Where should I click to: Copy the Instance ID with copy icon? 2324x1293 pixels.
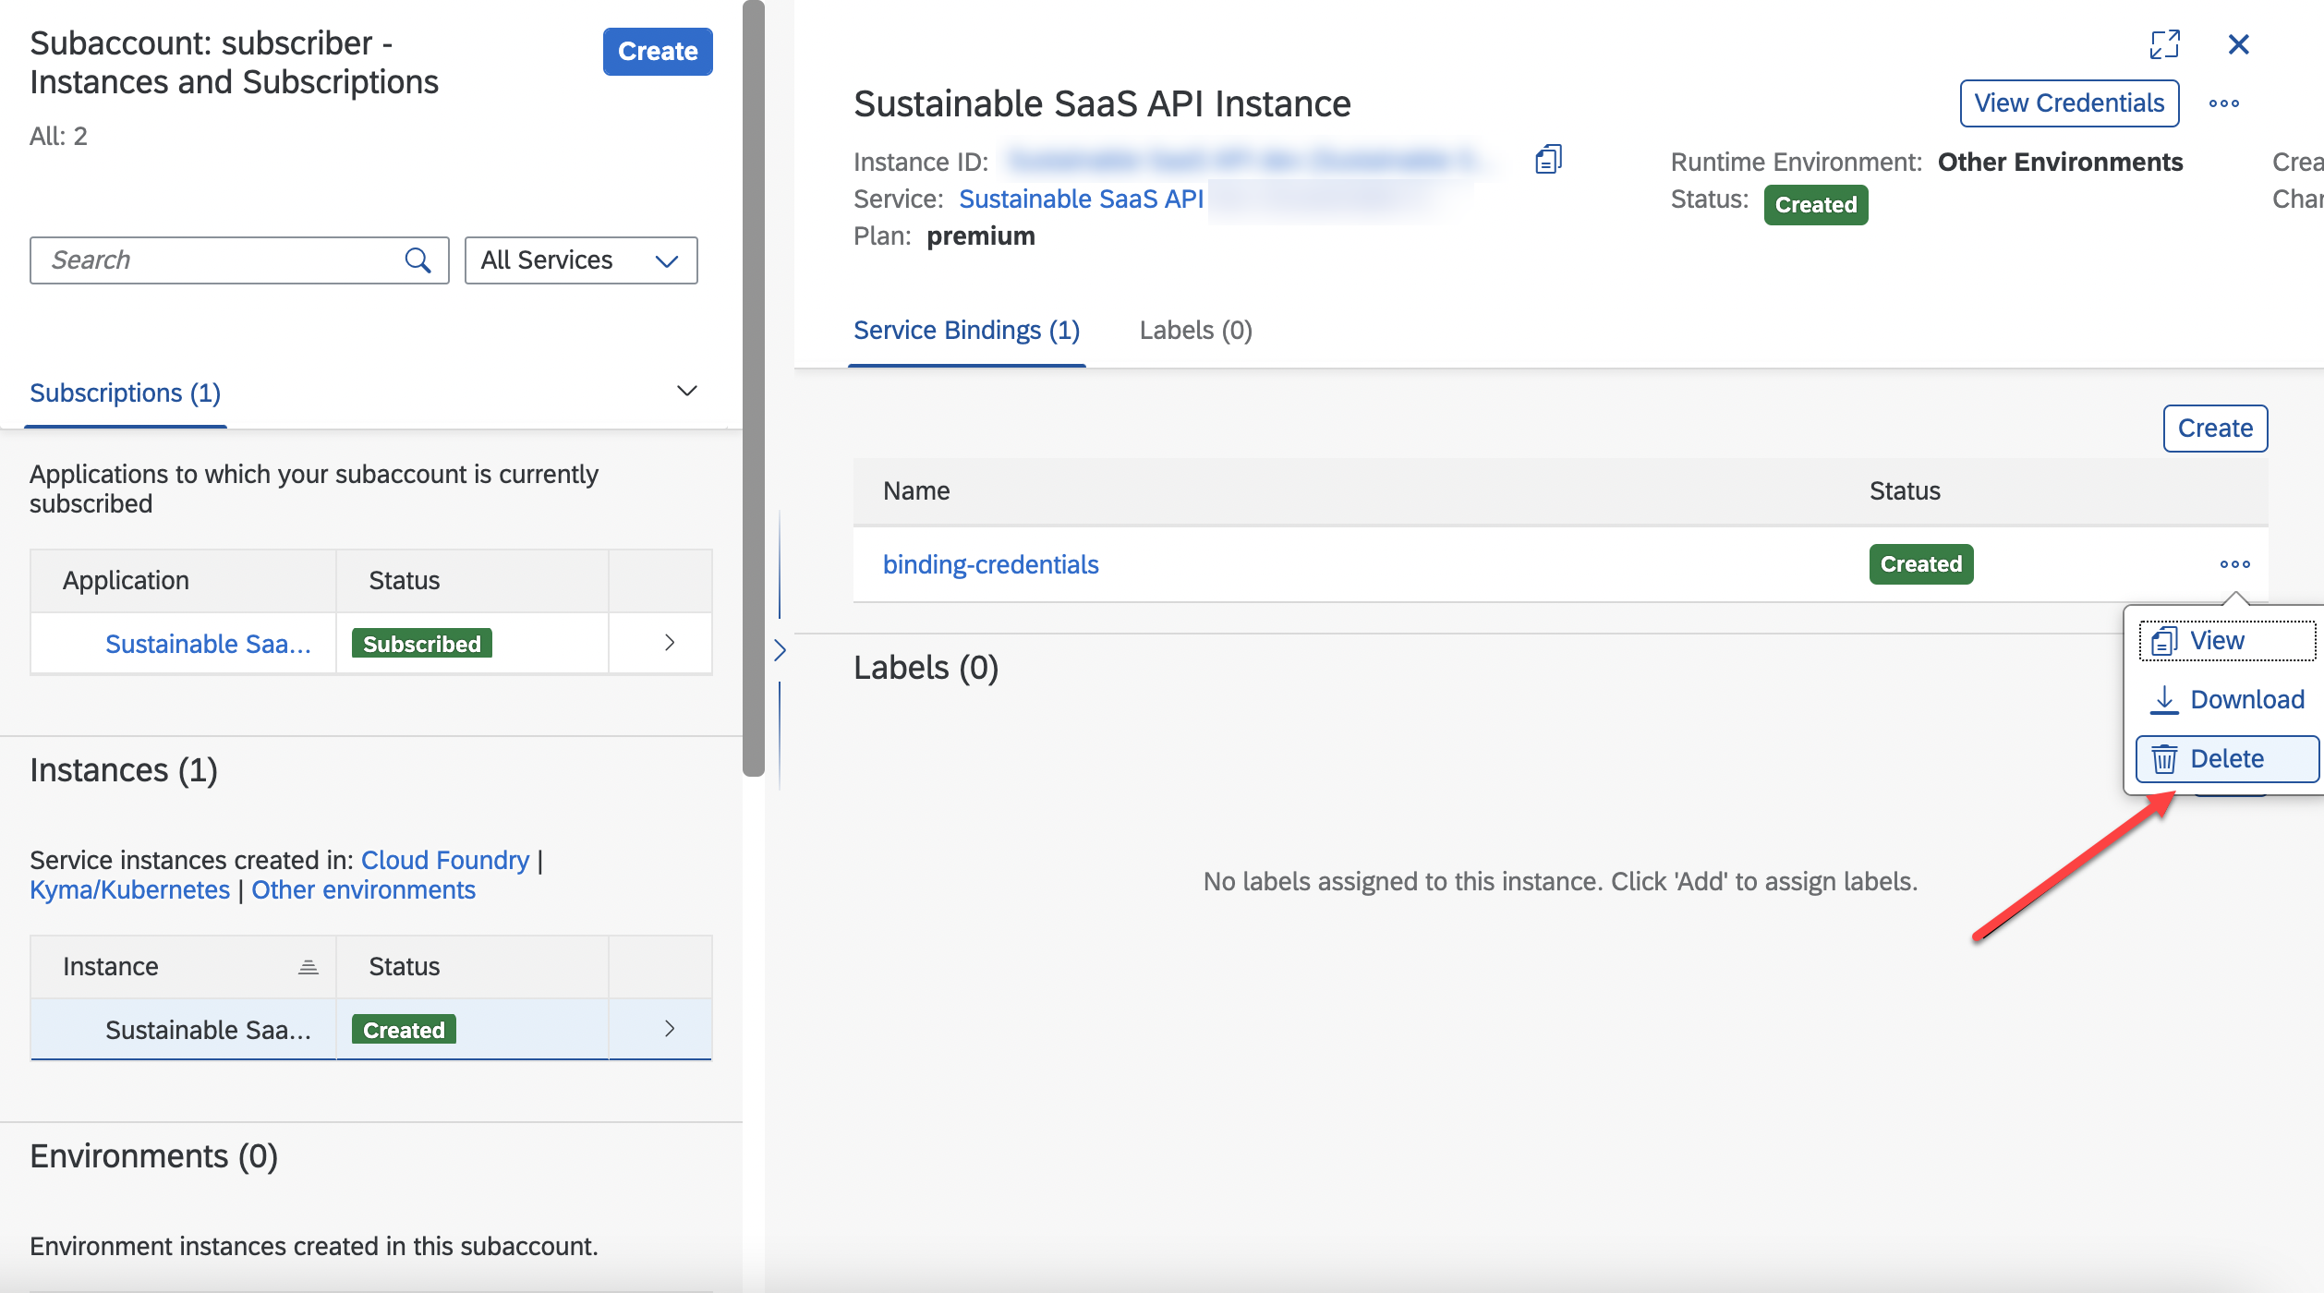point(1548,161)
